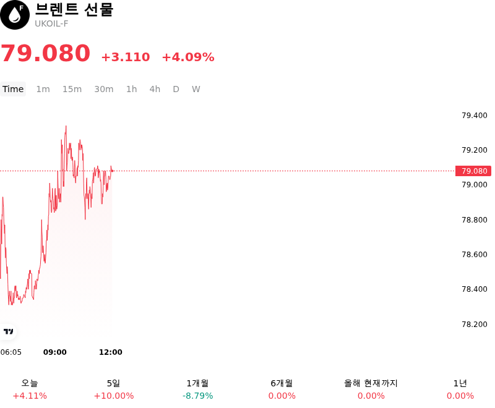Select the D daily interval
Image resolution: width=495 pixels, height=408 pixels.
(x=176, y=89)
